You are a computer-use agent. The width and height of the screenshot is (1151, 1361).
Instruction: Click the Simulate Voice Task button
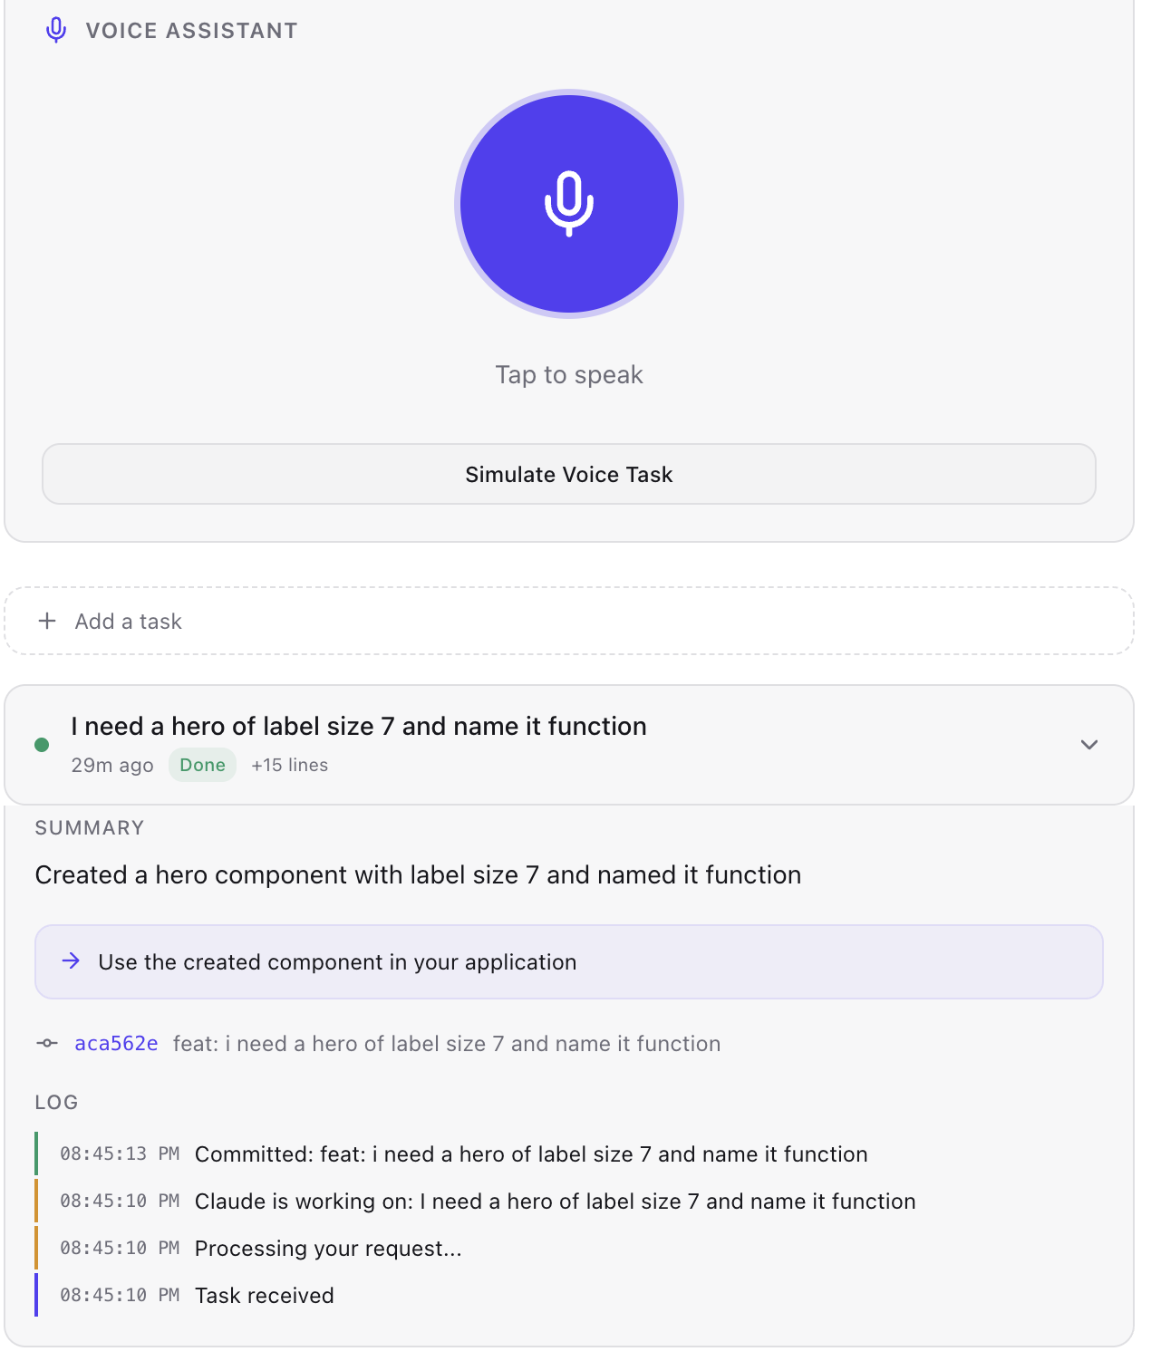click(569, 474)
